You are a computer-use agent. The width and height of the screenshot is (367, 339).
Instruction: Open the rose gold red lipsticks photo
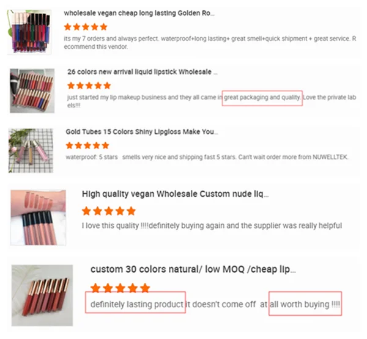[x=42, y=295]
